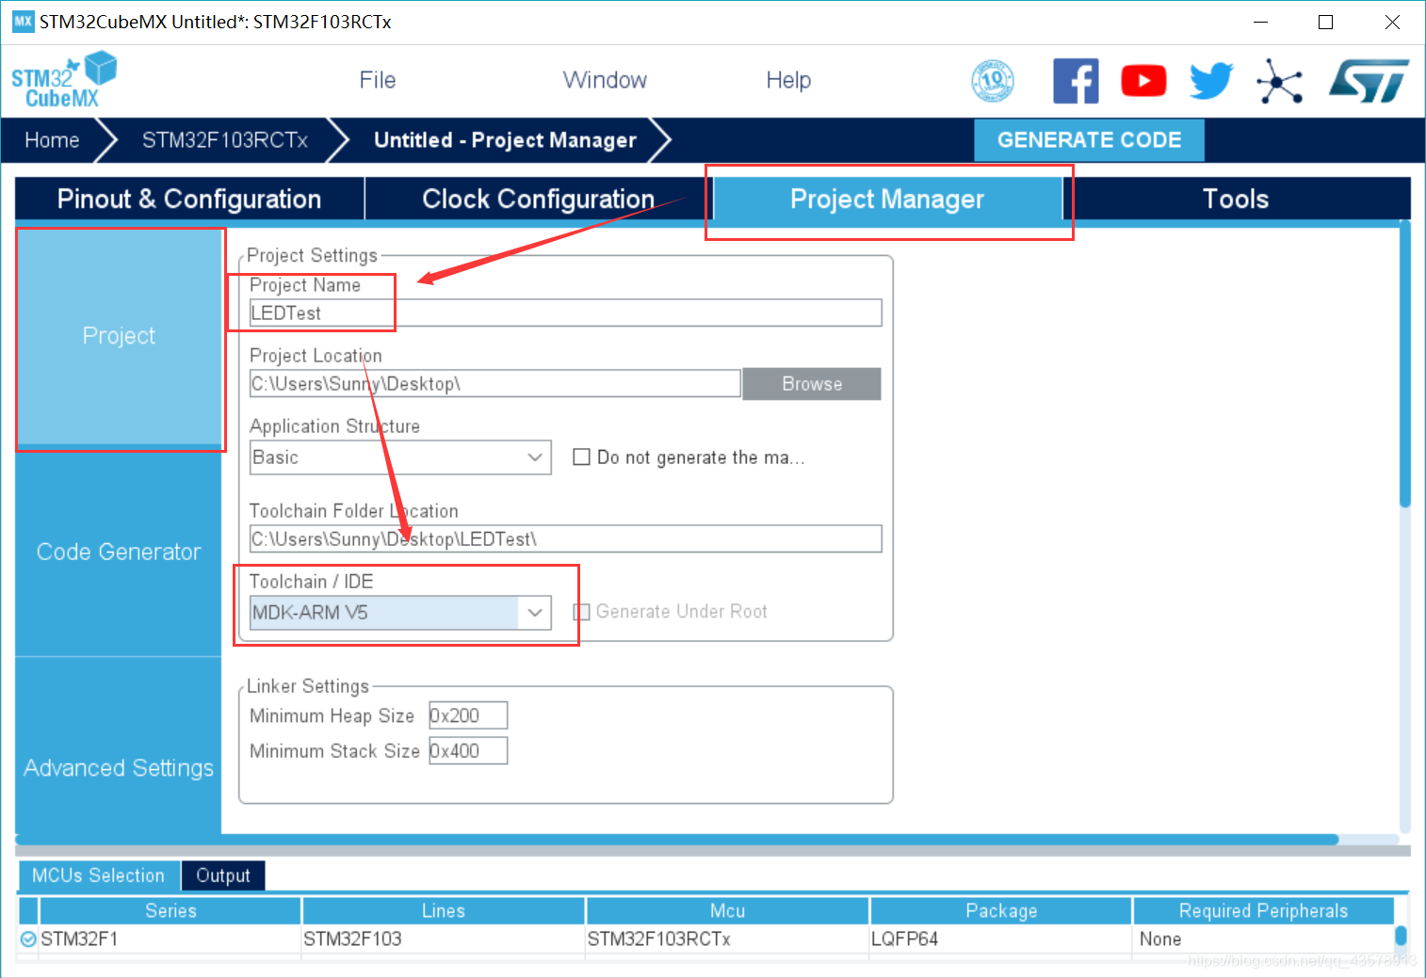Switch to MCUs Selection tab

pos(99,875)
